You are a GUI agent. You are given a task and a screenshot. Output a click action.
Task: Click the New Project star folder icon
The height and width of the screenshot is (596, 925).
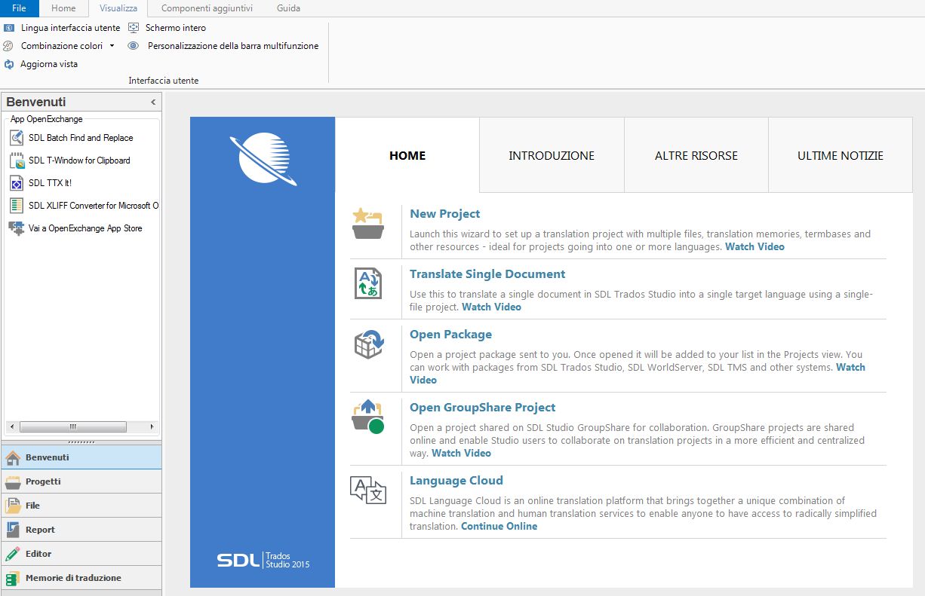[x=368, y=223]
